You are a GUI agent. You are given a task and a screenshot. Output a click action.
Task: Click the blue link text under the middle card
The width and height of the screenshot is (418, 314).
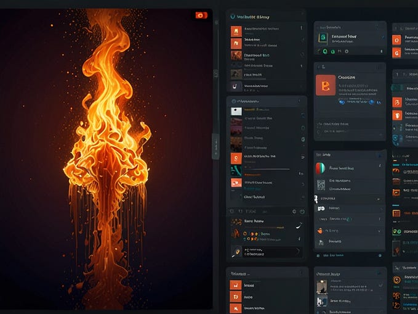333,255
